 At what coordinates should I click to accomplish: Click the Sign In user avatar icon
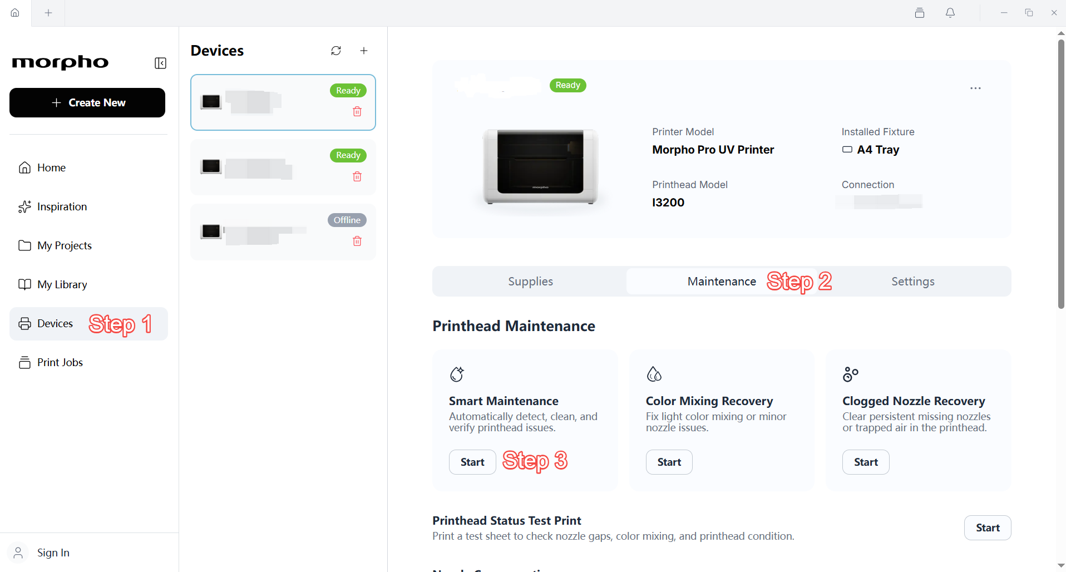18,553
